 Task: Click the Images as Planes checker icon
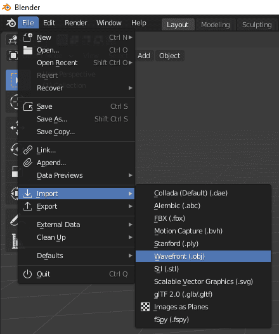point(145,307)
